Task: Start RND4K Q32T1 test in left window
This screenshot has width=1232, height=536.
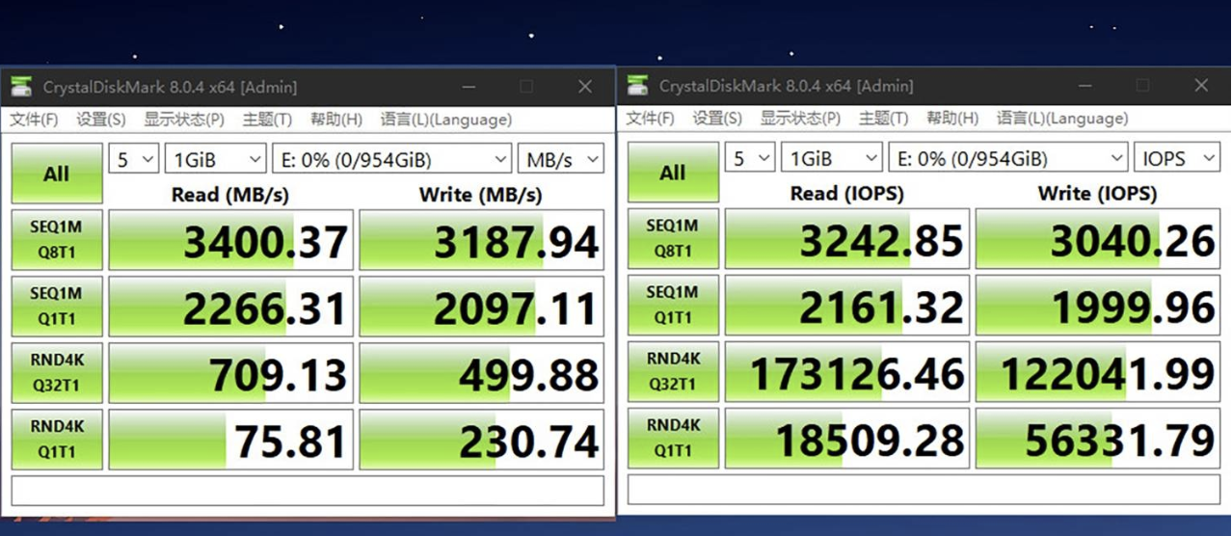Action: [x=57, y=372]
